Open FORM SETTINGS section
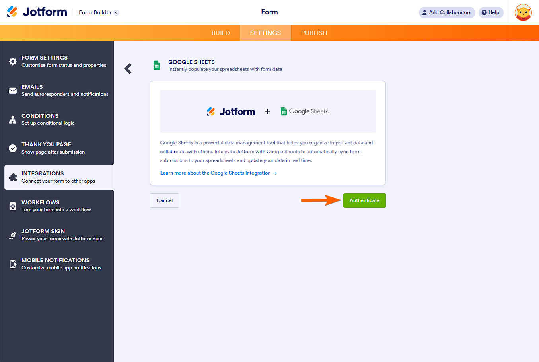 click(59, 62)
